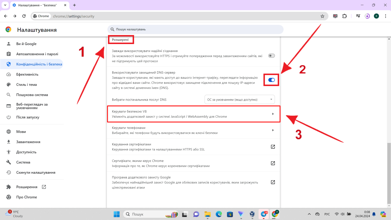Disable the Використовувати захищений DNS-сервер toggle
The height and width of the screenshot is (220, 391).
click(x=271, y=80)
